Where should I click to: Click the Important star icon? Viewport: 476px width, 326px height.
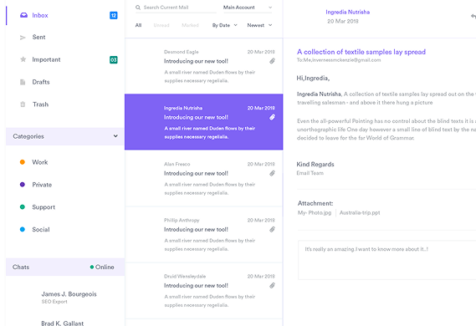pyautogui.click(x=23, y=59)
